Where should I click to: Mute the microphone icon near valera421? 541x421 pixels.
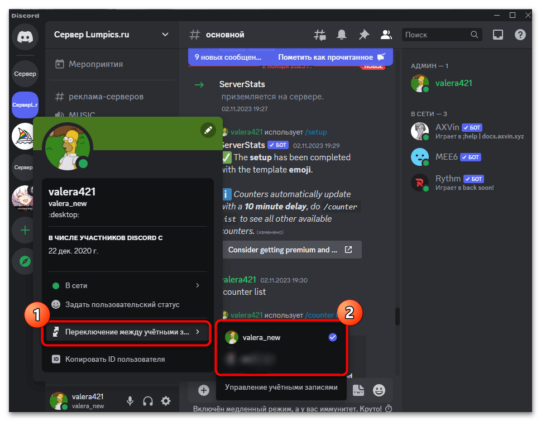pos(130,401)
